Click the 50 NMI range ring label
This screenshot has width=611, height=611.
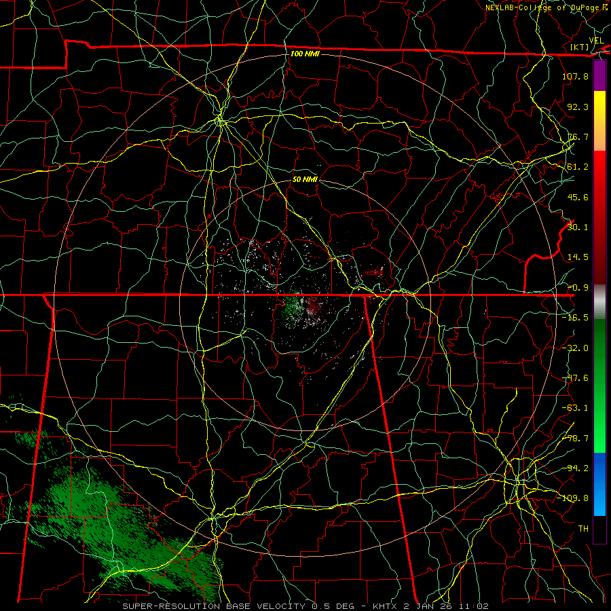click(x=305, y=179)
